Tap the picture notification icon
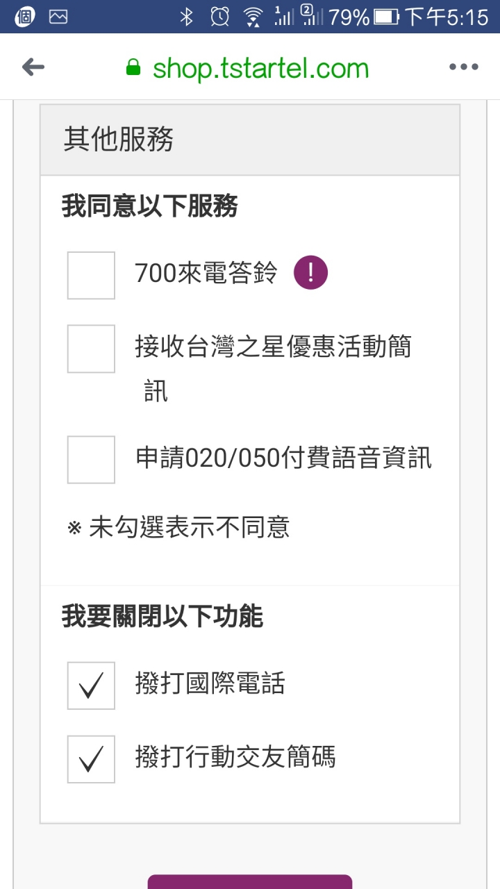This screenshot has height=889, width=500. (x=58, y=17)
